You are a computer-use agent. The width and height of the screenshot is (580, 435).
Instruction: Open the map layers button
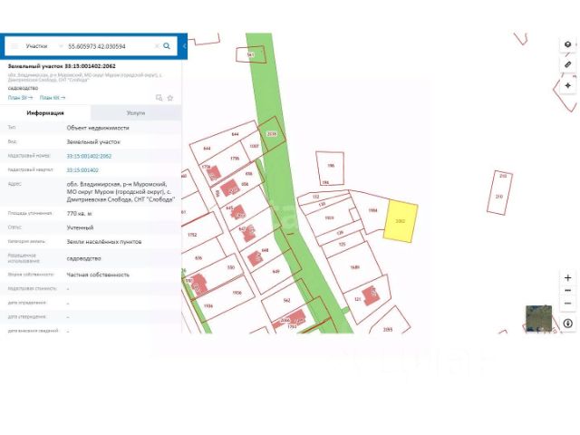pyautogui.click(x=568, y=44)
